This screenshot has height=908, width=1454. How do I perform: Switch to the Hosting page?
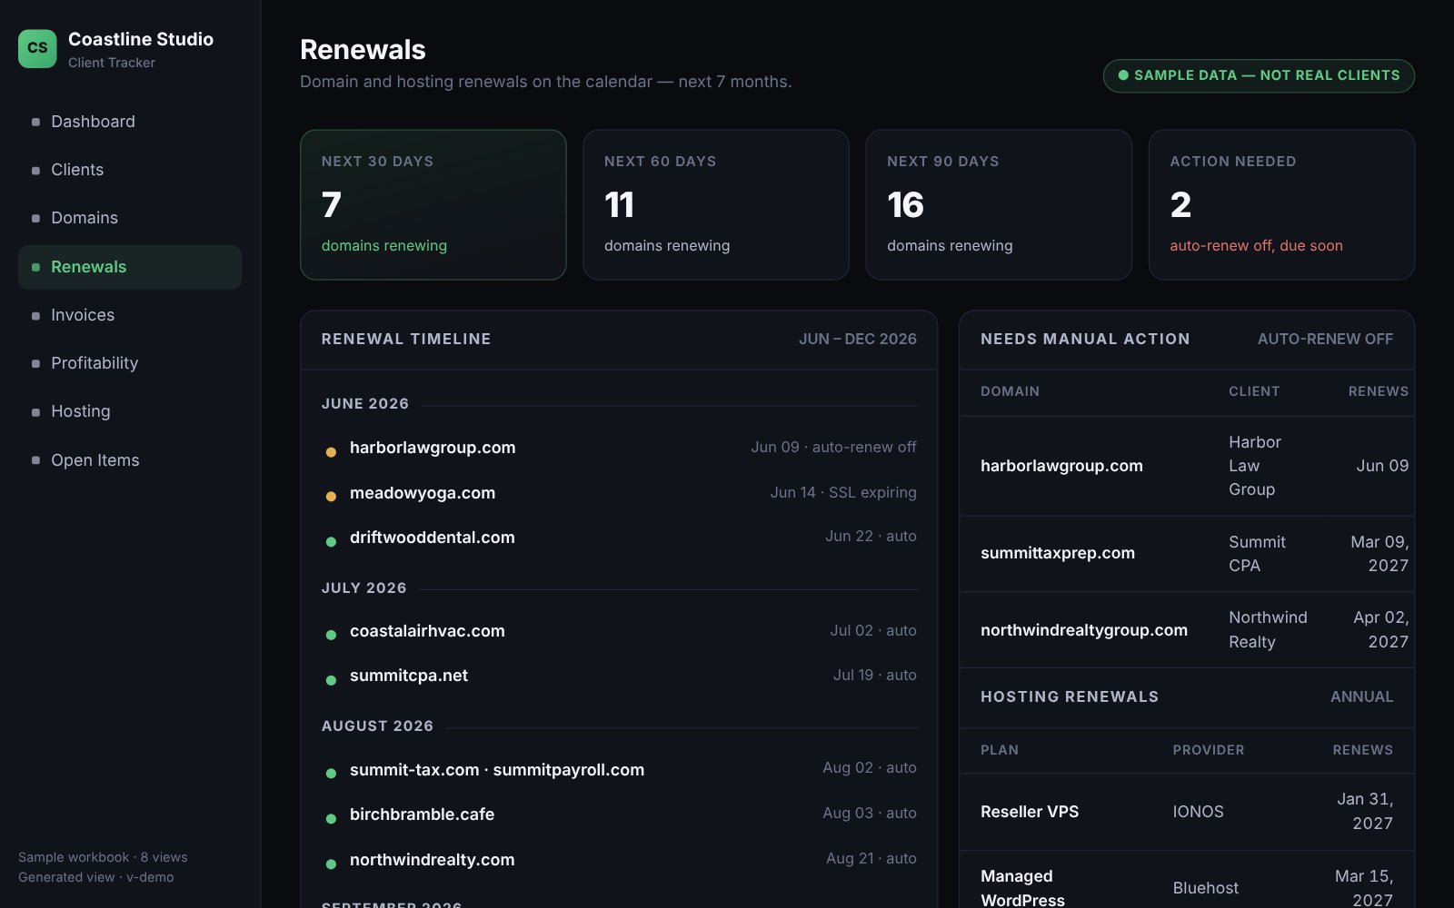tap(130, 411)
